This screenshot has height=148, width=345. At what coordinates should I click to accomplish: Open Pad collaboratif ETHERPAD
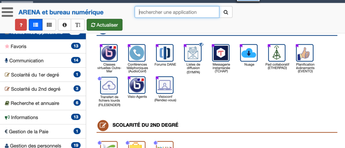277,53
